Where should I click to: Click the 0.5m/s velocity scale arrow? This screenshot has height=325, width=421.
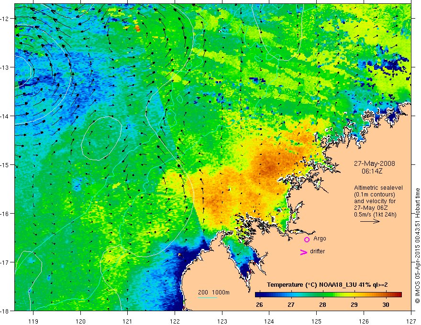click(370, 221)
